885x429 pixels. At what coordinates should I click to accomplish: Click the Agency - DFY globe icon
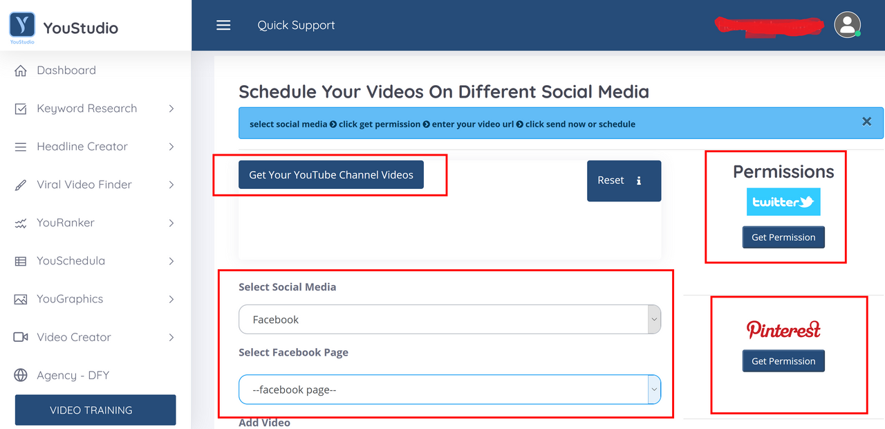(21, 375)
